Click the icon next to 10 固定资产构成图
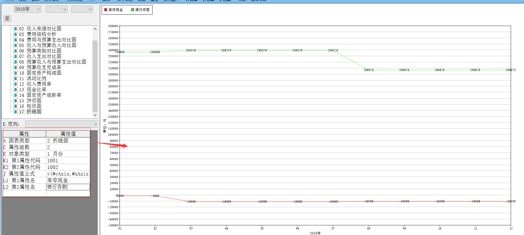This screenshot has height=235, width=524. 16,73
